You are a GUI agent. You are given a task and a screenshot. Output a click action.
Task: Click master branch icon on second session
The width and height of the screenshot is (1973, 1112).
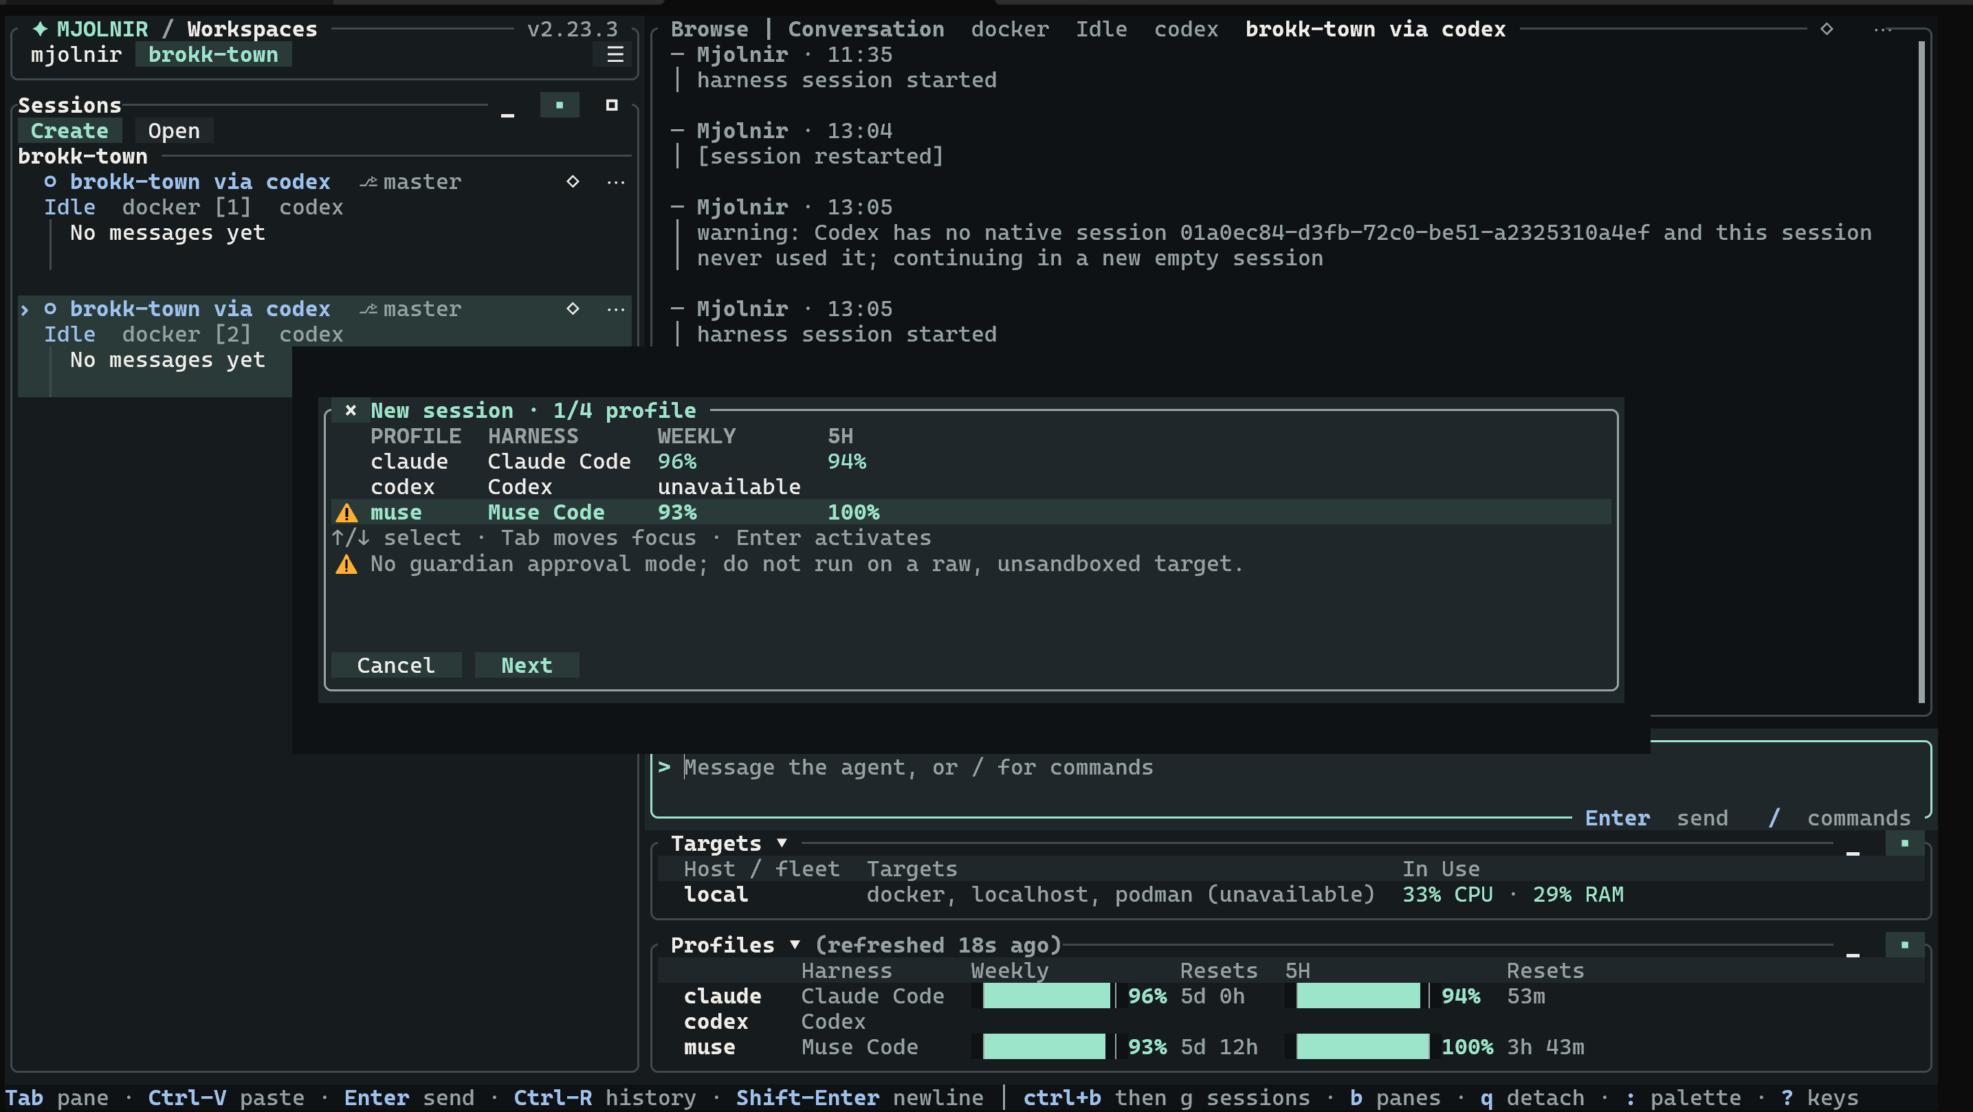(368, 309)
